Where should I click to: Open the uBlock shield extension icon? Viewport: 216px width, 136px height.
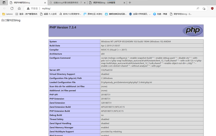(x=212, y=9)
